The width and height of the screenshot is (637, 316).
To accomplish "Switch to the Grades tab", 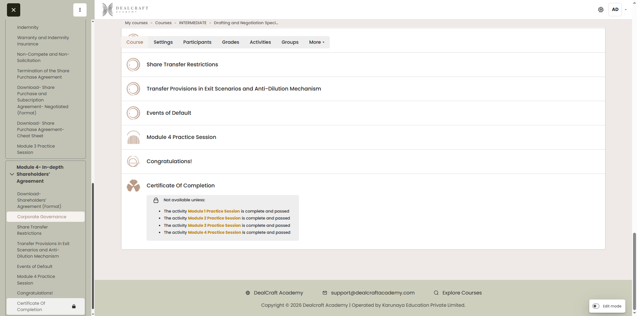I will coord(231,42).
